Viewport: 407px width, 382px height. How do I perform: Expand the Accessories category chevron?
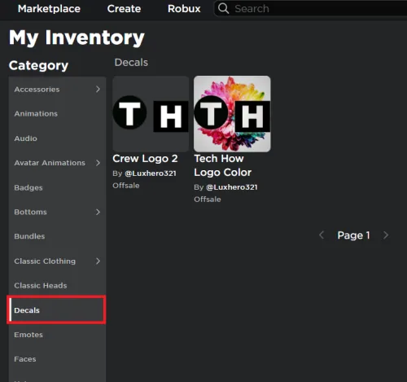coord(98,89)
